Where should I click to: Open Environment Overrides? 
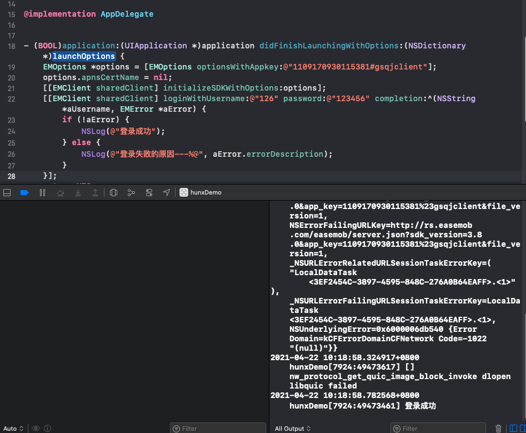click(149, 193)
